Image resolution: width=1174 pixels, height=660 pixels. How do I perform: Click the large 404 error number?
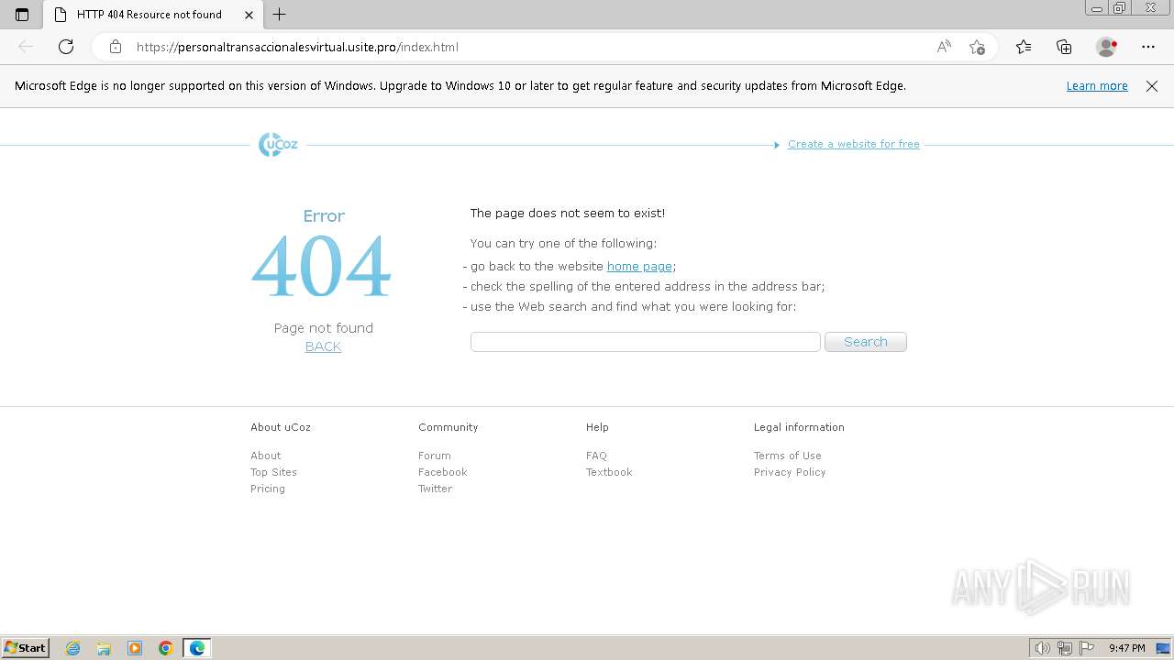[322, 266]
